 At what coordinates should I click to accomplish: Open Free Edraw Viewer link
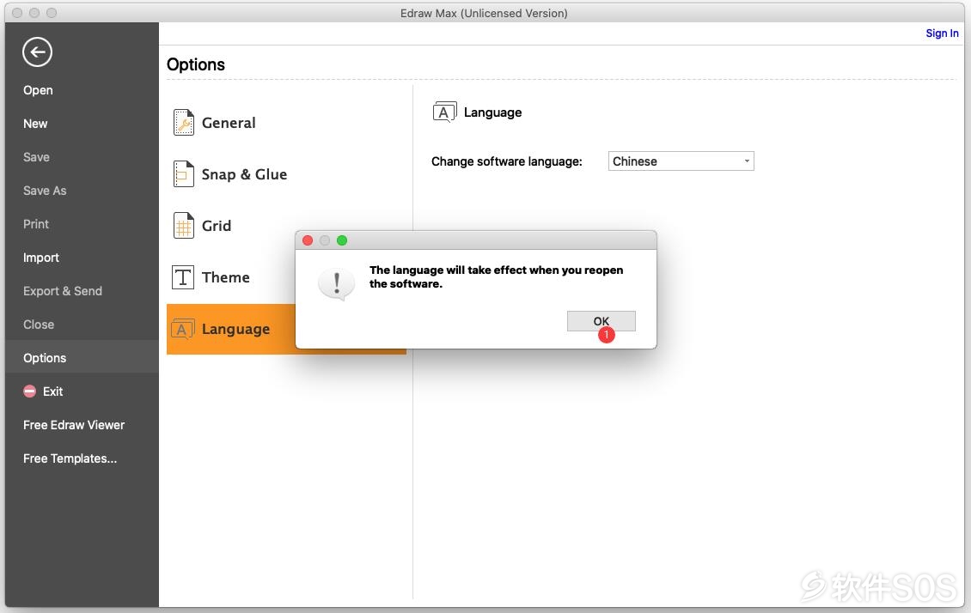74,425
